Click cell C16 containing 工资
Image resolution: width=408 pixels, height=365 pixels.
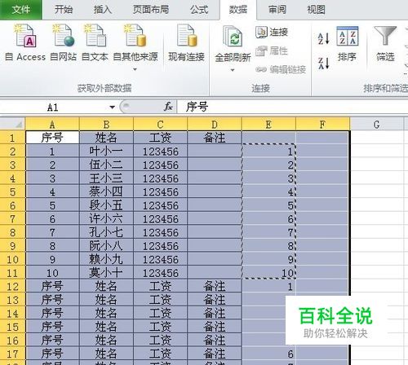coord(161,340)
